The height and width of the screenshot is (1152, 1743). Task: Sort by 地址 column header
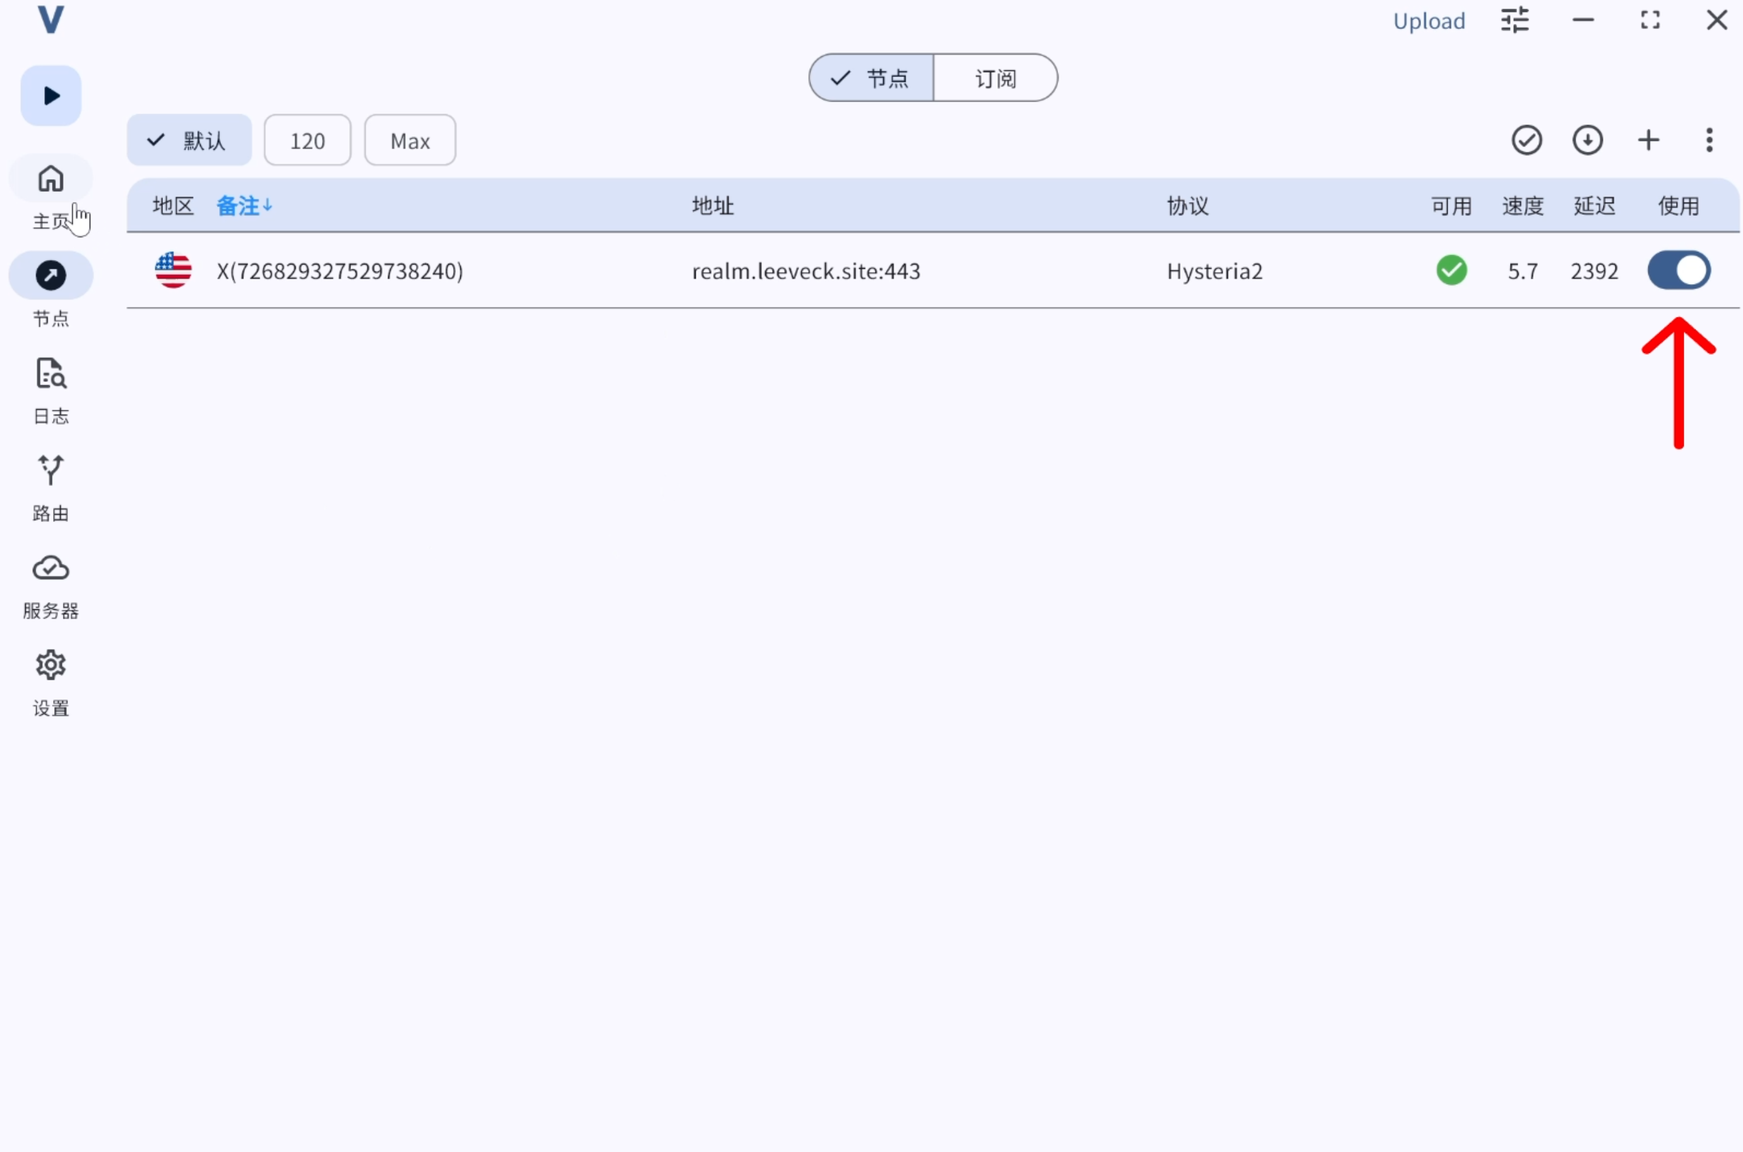[x=713, y=206]
